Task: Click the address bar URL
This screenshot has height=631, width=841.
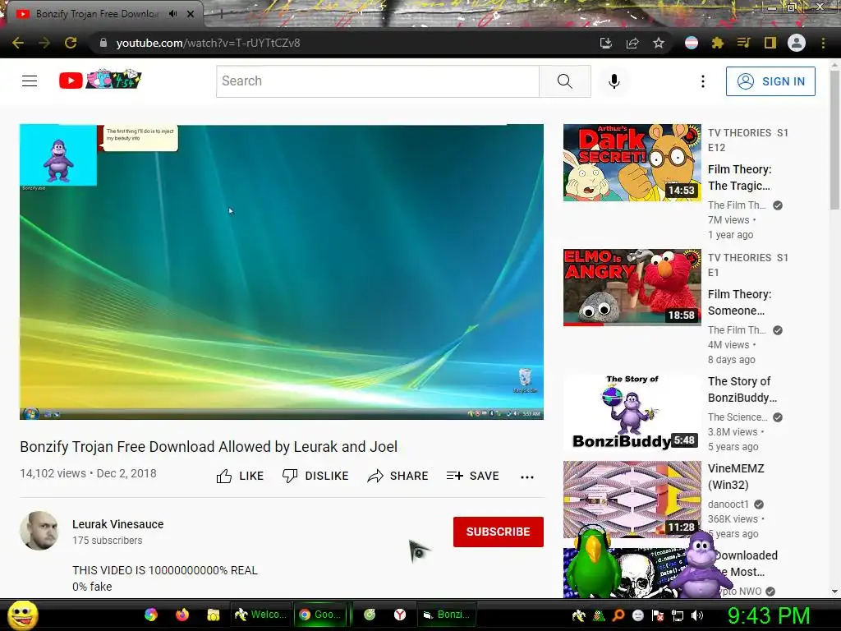Action: click(208, 43)
